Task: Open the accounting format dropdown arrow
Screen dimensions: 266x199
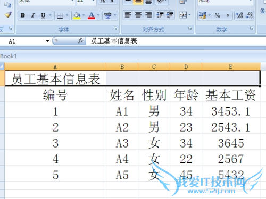Action: (x=210, y=15)
